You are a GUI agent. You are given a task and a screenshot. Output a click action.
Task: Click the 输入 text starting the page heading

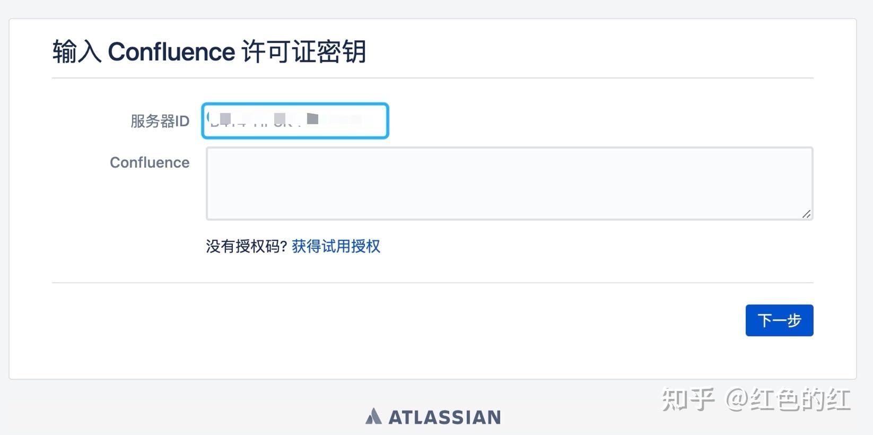(76, 52)
